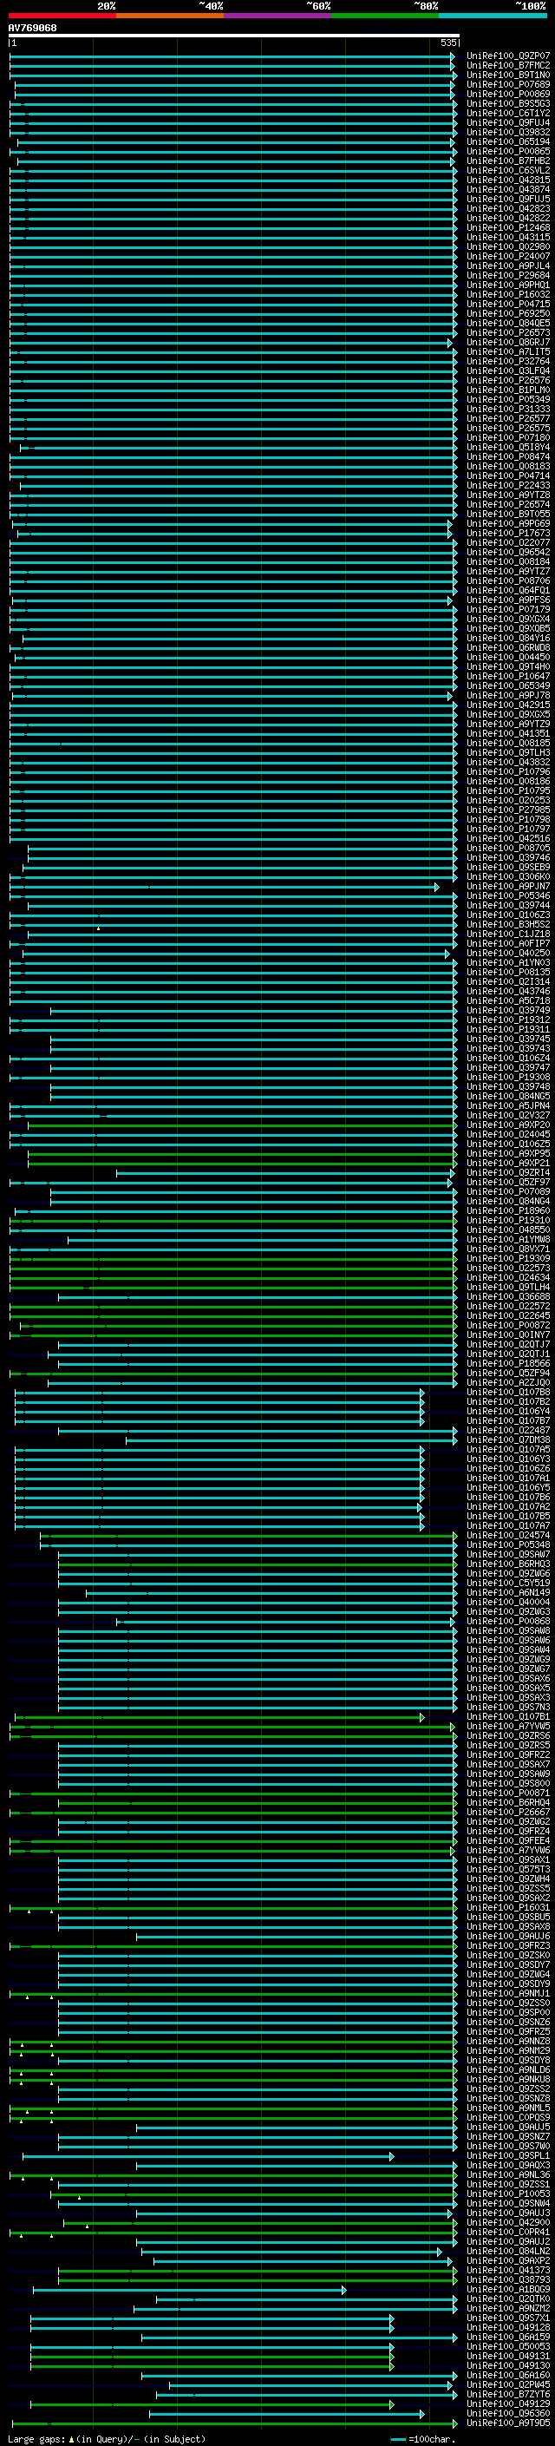Select the UniRef100_Q8GRJ7 label
Screen dimensions: 555x2446
click(x=507, y=342)
